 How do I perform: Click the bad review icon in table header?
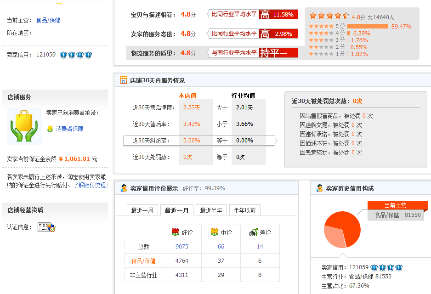[253, 232]
